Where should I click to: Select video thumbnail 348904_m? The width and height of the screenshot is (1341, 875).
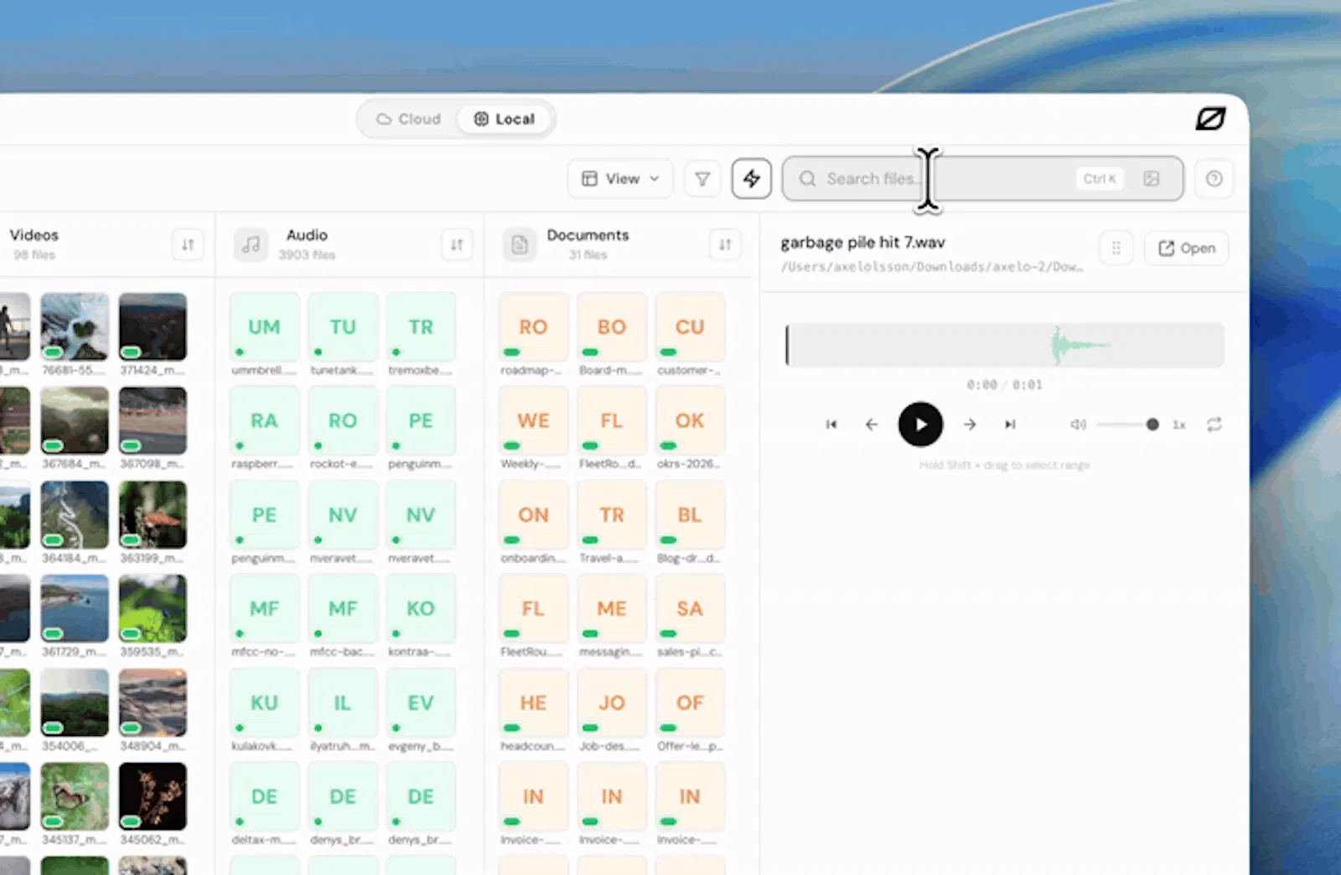(x=153, y=703)
